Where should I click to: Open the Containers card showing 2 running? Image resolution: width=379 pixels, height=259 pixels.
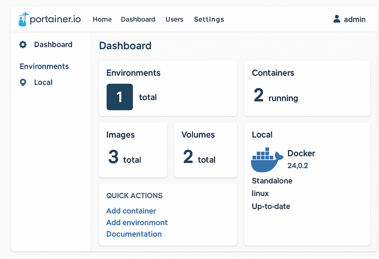(307, 88)
